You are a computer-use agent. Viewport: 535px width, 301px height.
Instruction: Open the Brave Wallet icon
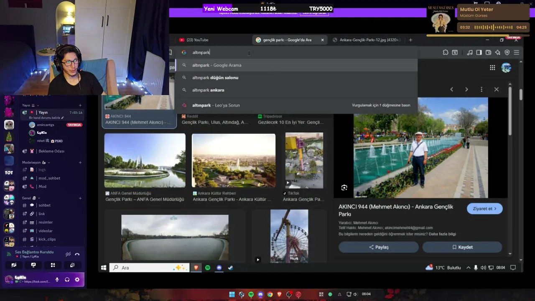[488, 52]
